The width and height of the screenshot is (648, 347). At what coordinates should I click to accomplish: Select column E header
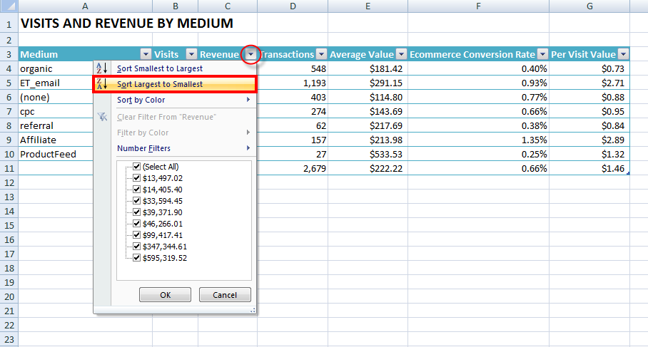[368, 6]
